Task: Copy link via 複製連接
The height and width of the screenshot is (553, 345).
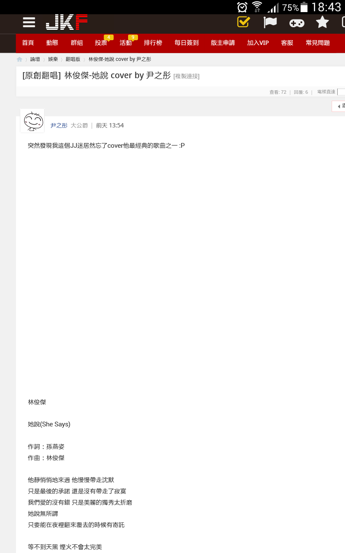Action: coord(186,76)
